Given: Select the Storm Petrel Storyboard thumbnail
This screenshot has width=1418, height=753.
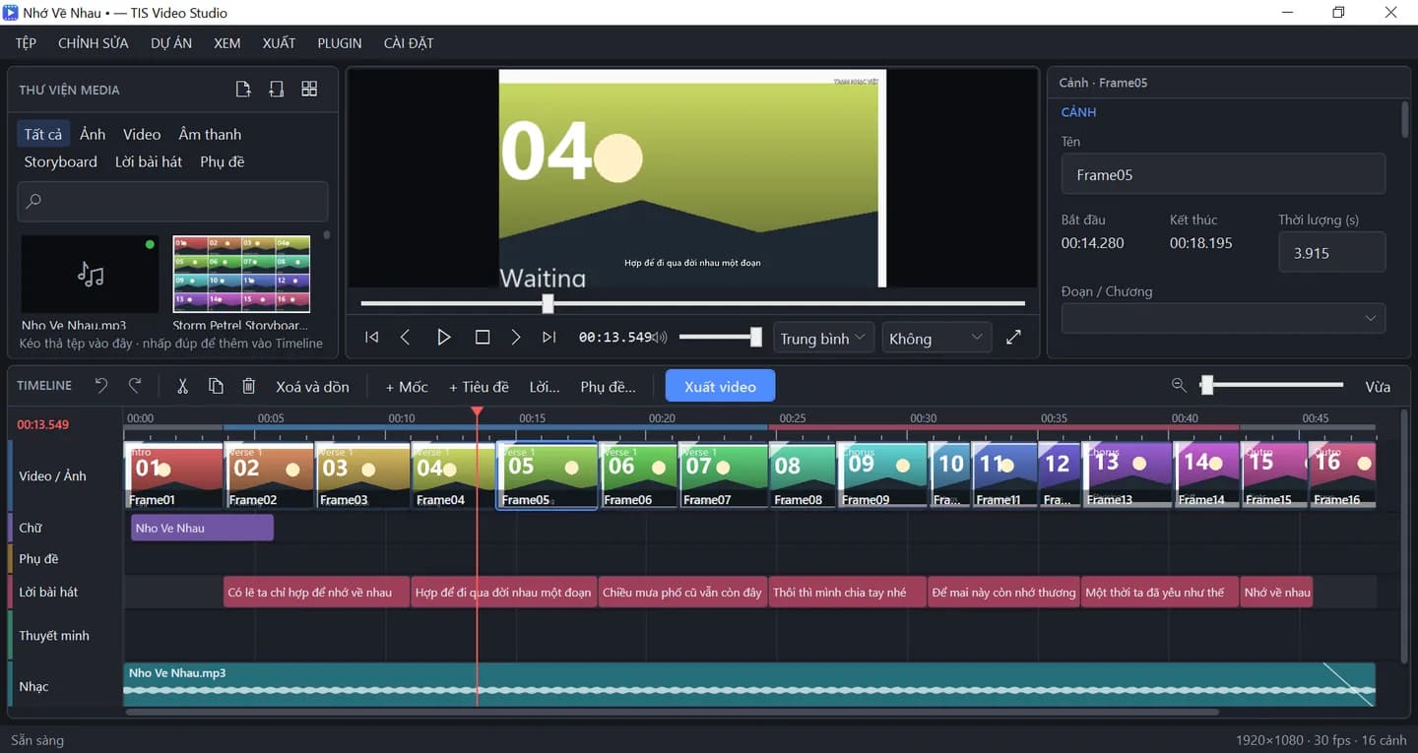Looking at the screenshot, I should click(241, 274).
